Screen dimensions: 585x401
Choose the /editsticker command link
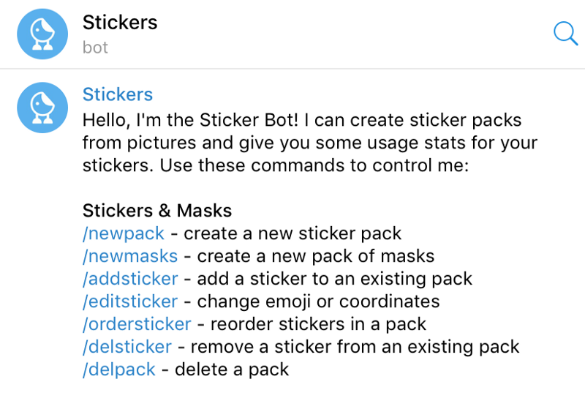click(130, 301)
